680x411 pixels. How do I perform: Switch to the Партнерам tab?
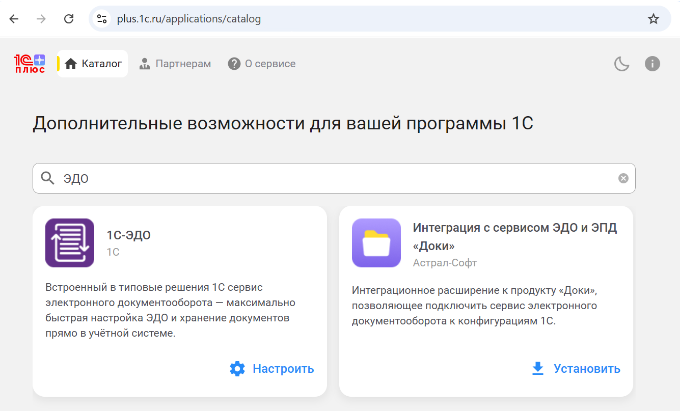175,64
